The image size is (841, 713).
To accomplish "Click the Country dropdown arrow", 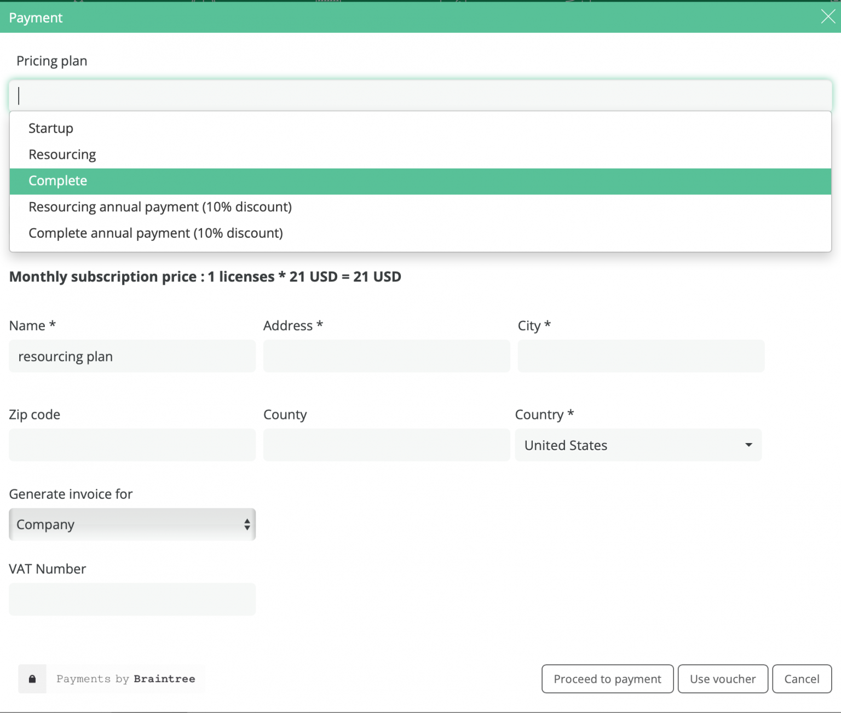I will (748, 445).
